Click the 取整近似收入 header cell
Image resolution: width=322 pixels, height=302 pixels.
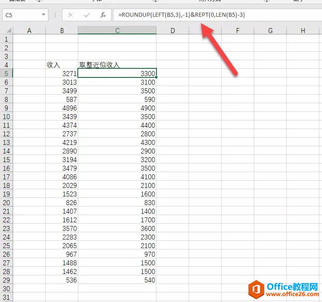pyautogui.click(x=117, y=65)
